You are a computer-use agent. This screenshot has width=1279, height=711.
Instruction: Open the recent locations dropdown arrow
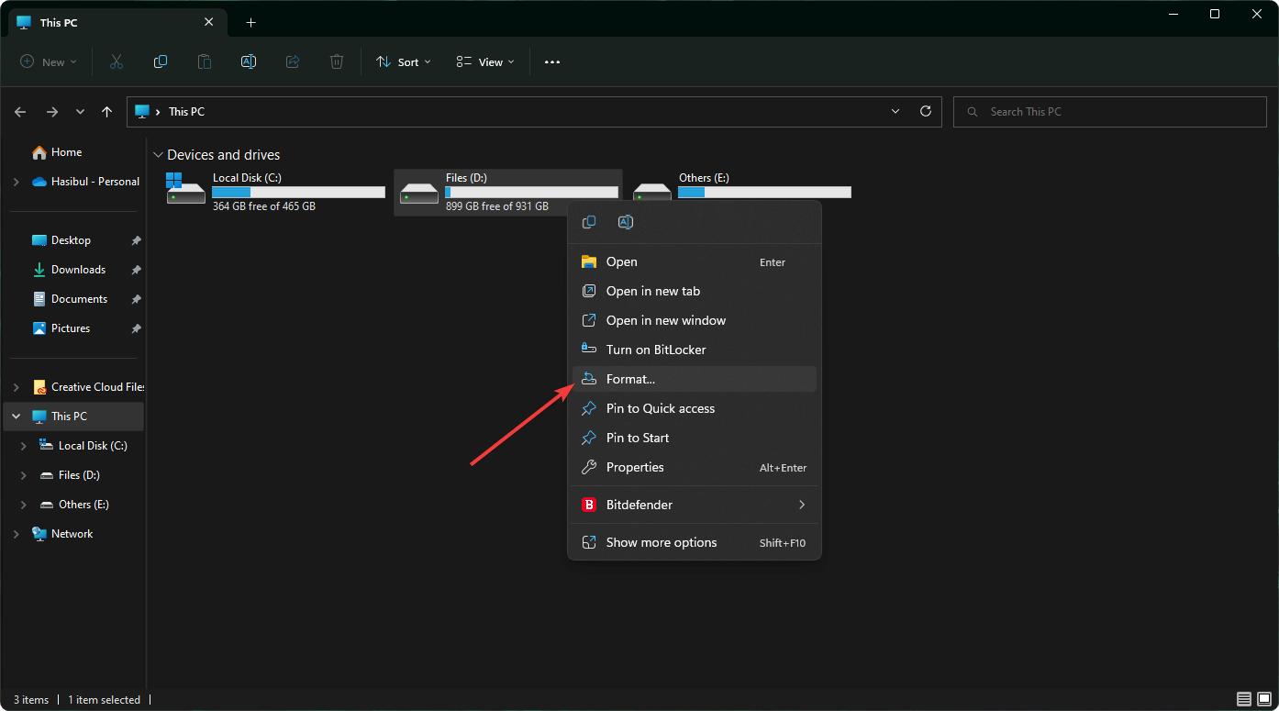click(80, 111)
